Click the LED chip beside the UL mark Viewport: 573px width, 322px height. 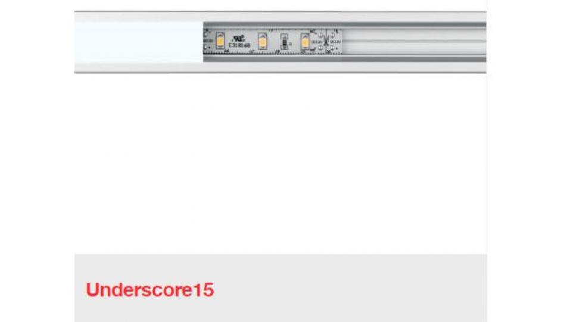click(220, 40)
